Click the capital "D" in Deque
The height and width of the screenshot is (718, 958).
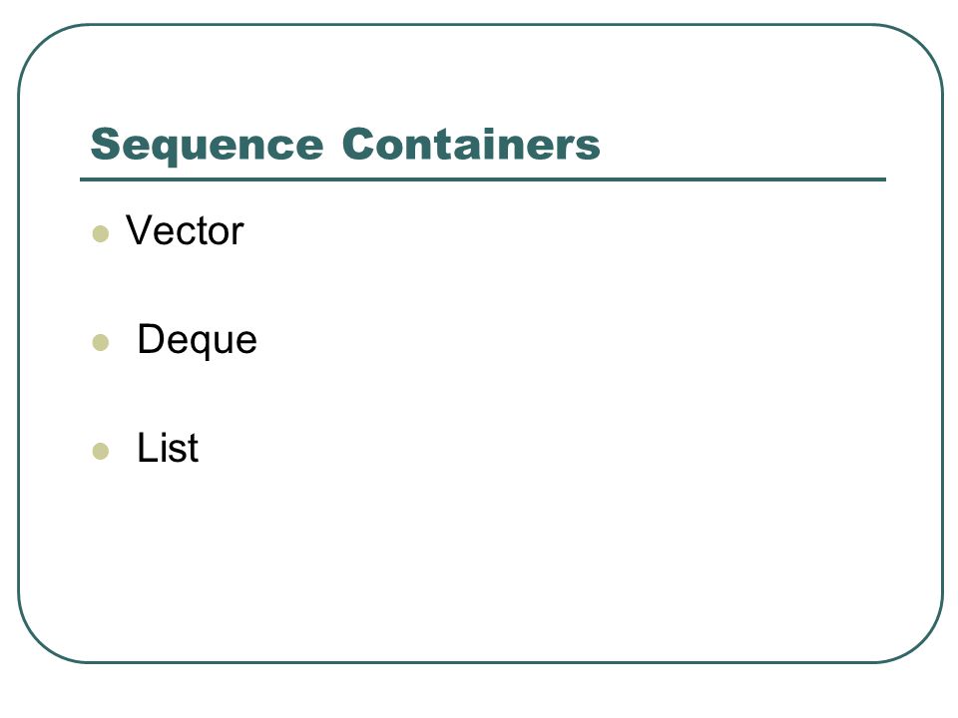[151, 338]
